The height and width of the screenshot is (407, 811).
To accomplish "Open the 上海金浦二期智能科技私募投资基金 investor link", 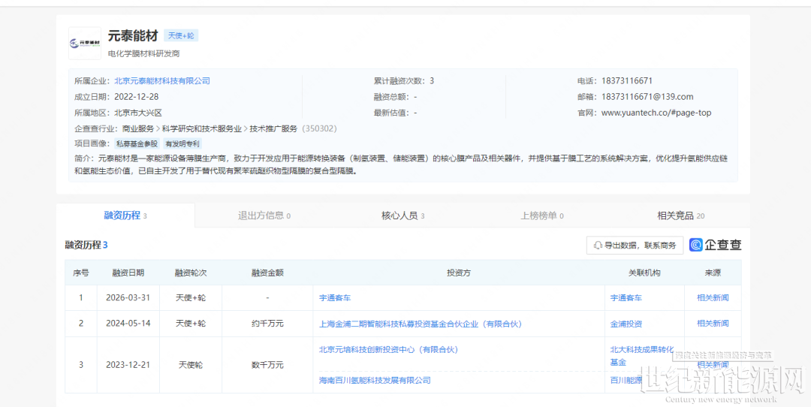I will [420, 324].
